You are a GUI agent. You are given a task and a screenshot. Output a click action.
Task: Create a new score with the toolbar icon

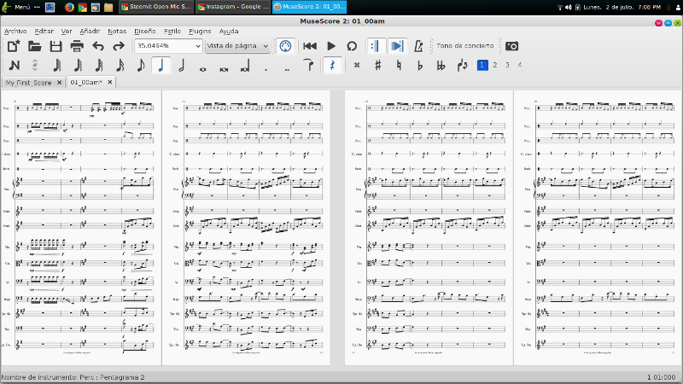(x=14, y=46)
